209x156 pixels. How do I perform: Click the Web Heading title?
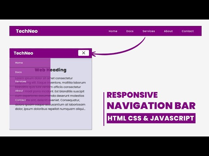51,70
